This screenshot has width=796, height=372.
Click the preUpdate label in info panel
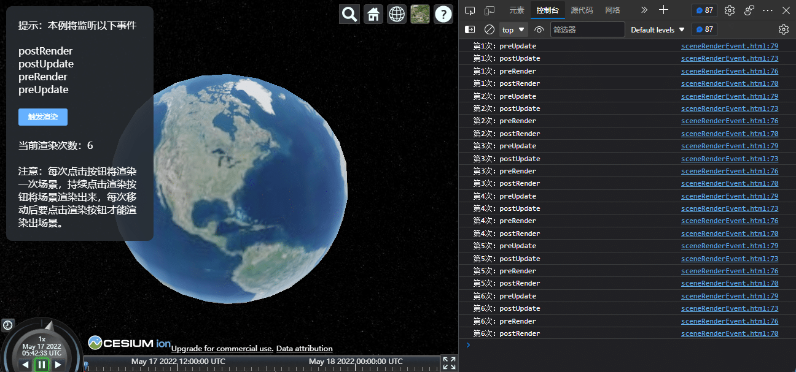pyautogui.click(x=44, y=89)
